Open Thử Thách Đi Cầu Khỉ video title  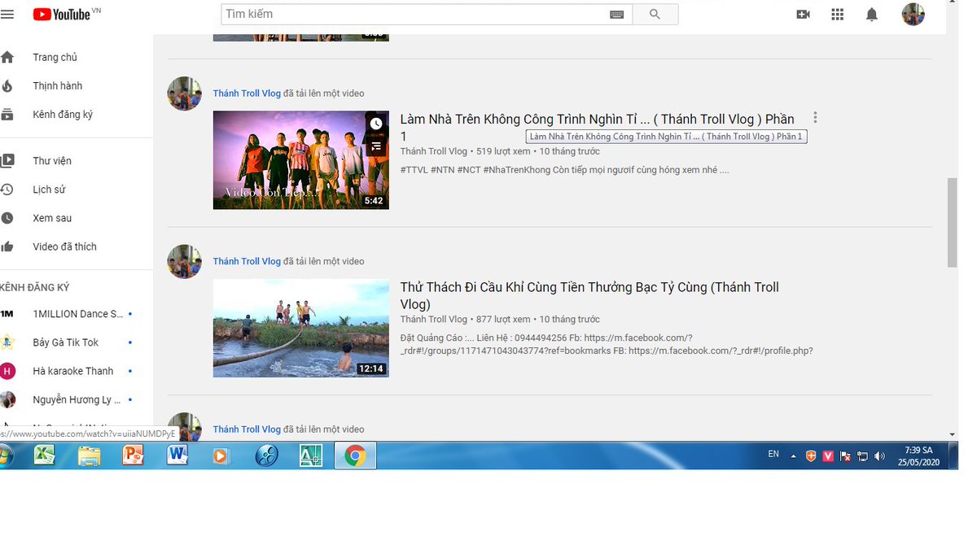point(589,295)
